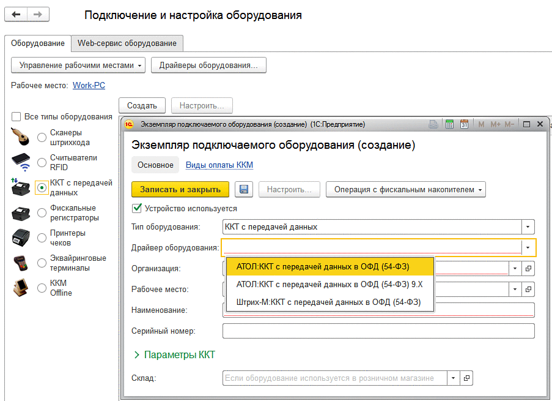
Task: Click the floppy disk save icon
Action: point(244,189)
